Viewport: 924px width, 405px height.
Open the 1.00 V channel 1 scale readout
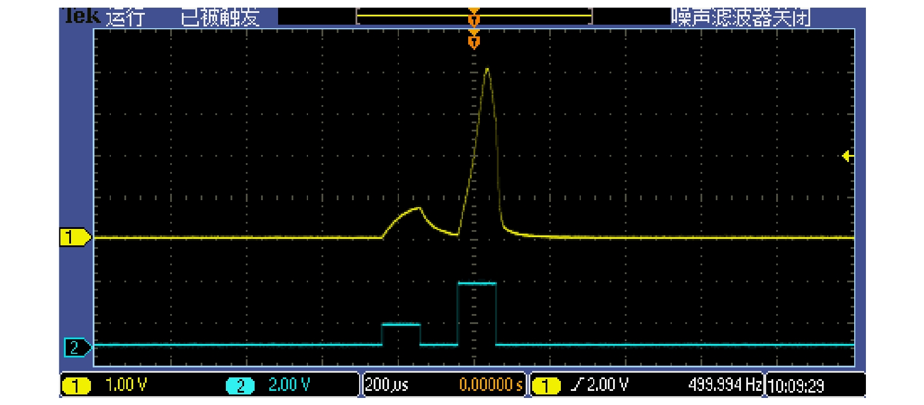[x=126, y=385]
